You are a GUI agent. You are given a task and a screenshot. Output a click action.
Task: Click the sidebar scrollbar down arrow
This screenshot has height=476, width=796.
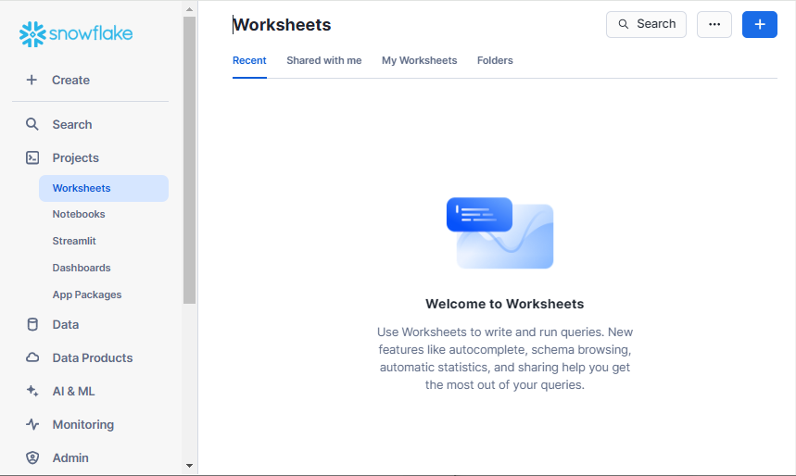pyautogui.click(x=189, y=465)
